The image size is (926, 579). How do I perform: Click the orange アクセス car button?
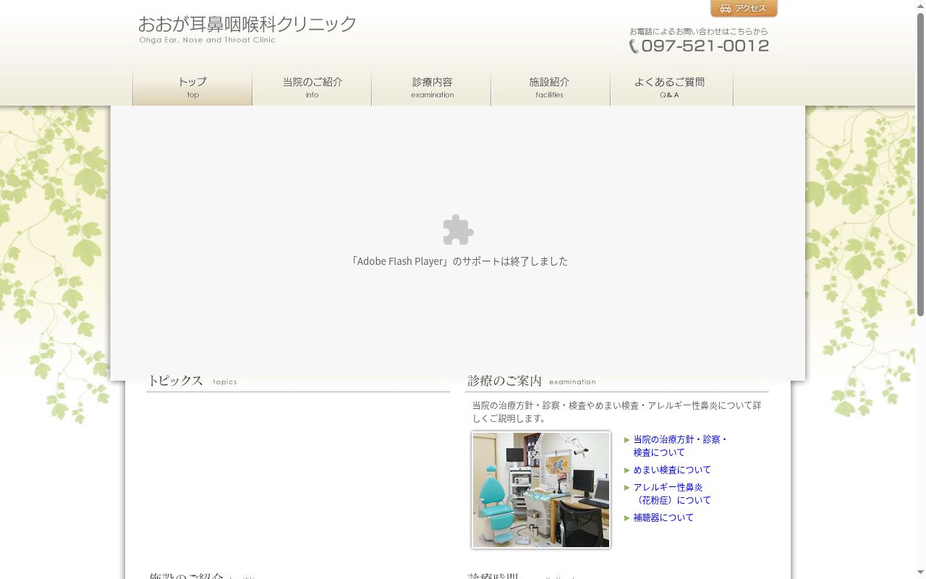tap(744, 9)
